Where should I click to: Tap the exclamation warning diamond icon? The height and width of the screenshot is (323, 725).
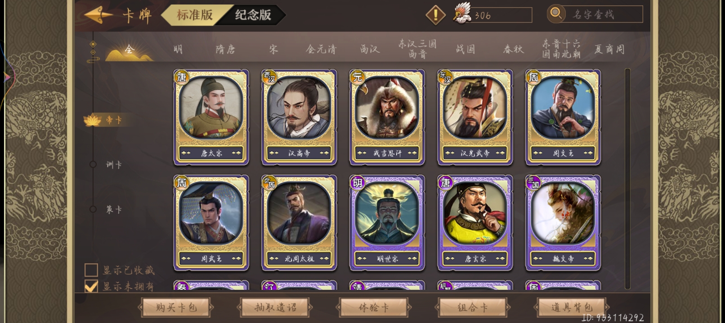(435, 15)
